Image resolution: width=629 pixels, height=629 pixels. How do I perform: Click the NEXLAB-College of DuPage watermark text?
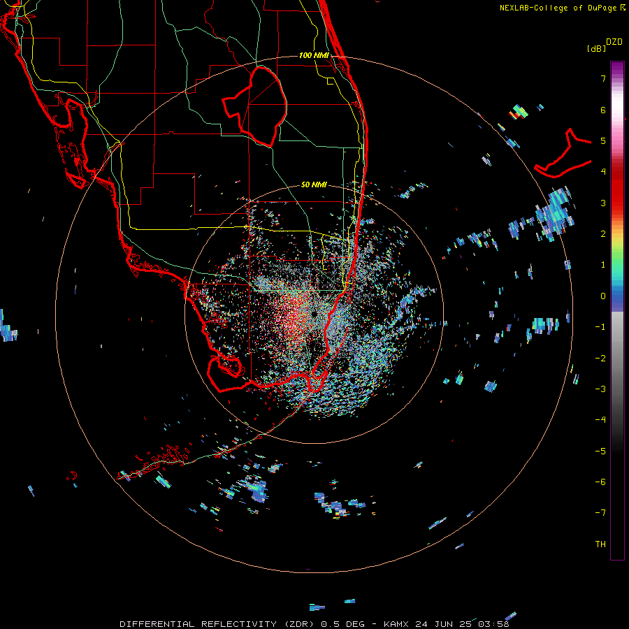(x=563, y=8)
